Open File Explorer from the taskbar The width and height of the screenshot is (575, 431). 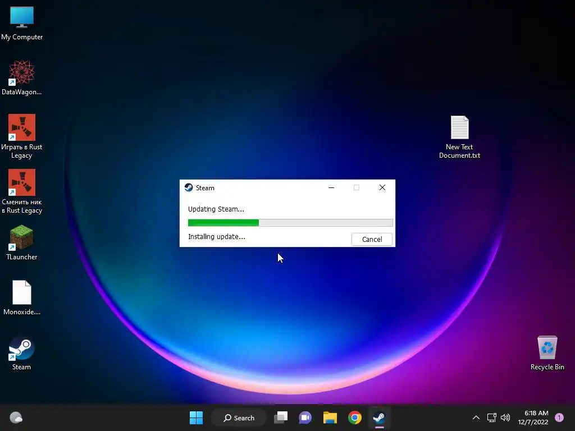[330, 418]
